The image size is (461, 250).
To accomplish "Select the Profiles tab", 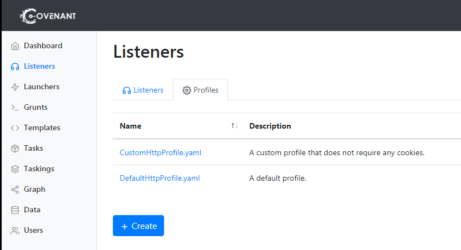I will pyautogui.click(x=201, y=90).
